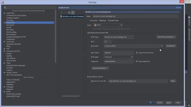Click the Web server root URL field
This screenshot has width=191, height=107.
(138, 81)
